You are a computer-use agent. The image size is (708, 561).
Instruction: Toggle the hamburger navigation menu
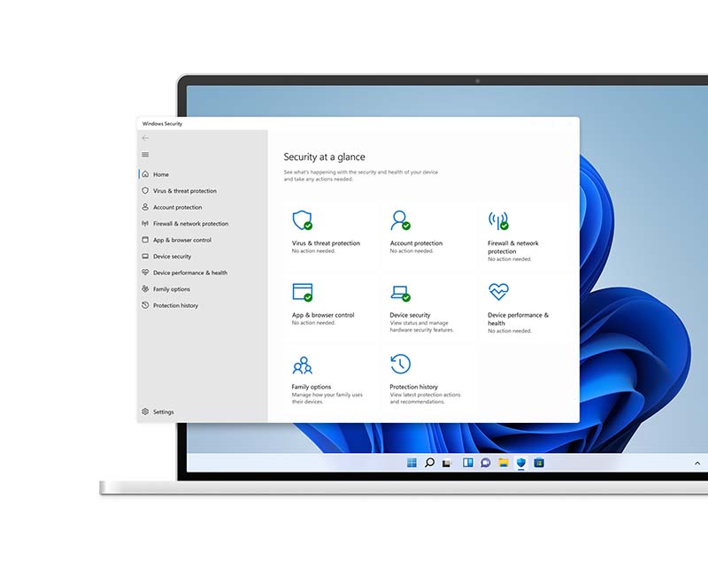pos(145,154)
